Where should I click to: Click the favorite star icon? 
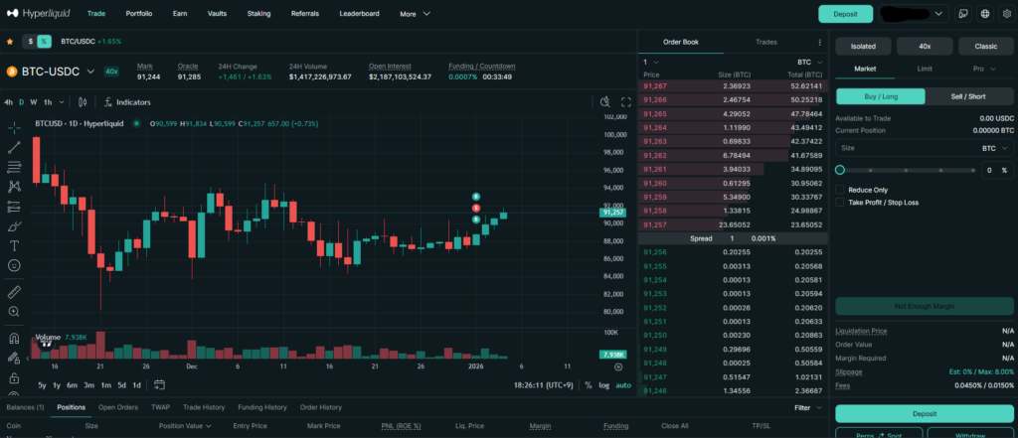(10, 42)
